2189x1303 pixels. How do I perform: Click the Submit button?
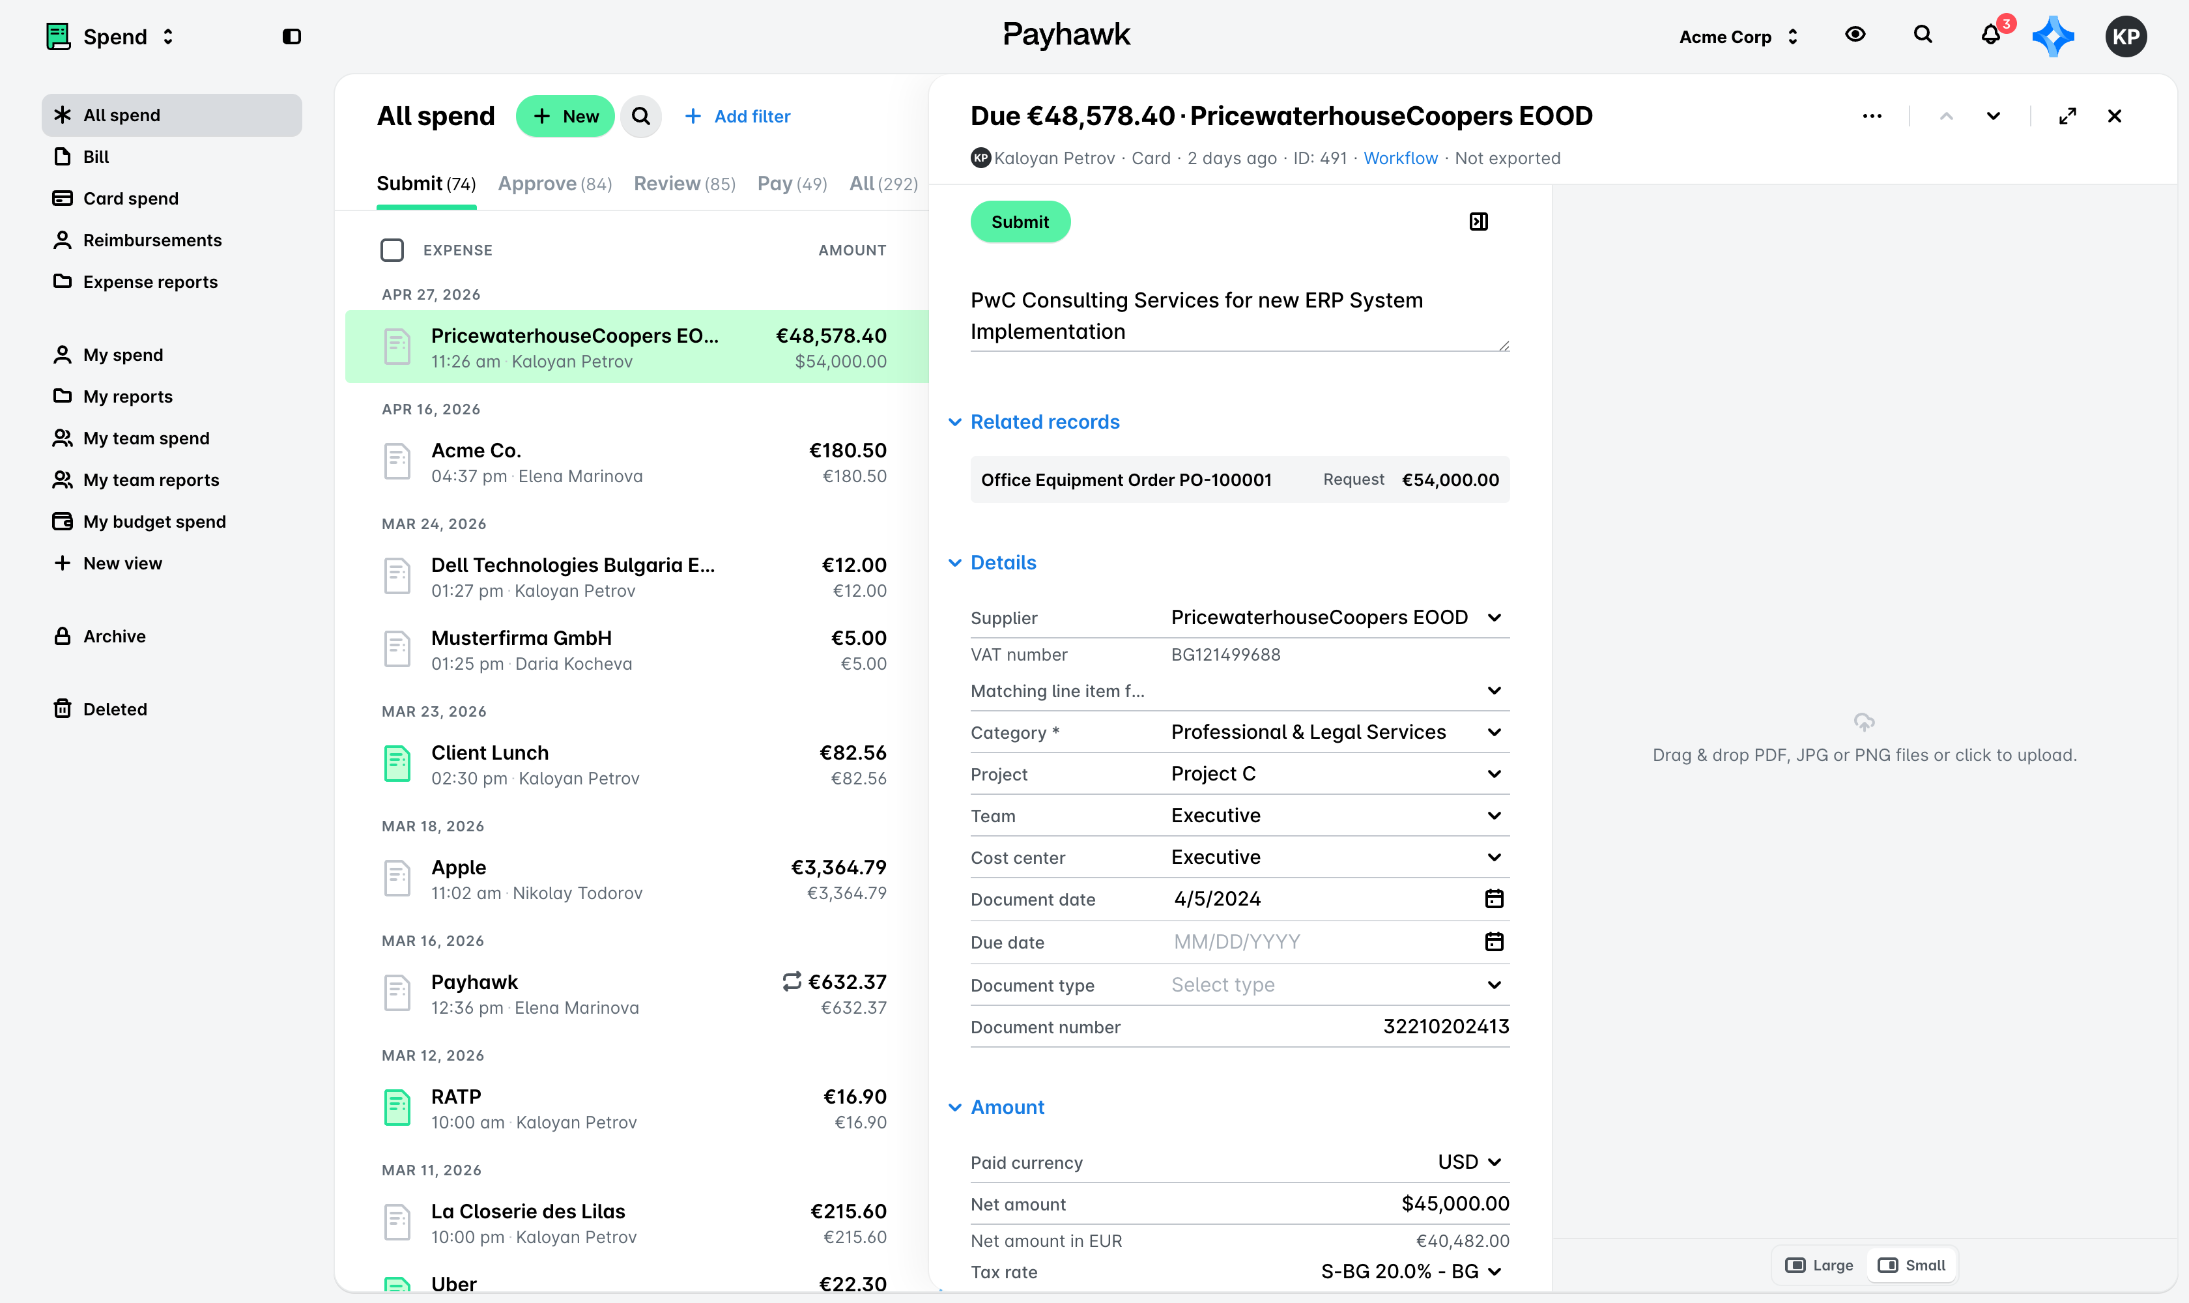pyautogui.click(x=1020, y=222)
